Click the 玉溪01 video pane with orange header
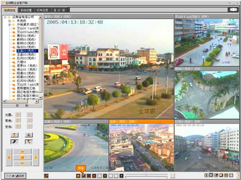This screenshot has height=180, width=241. [141, 147]
